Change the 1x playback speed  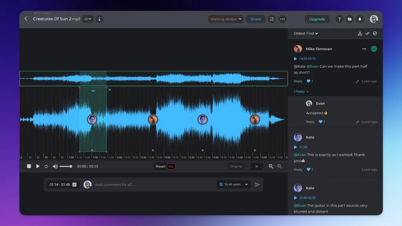click(257, 167)
